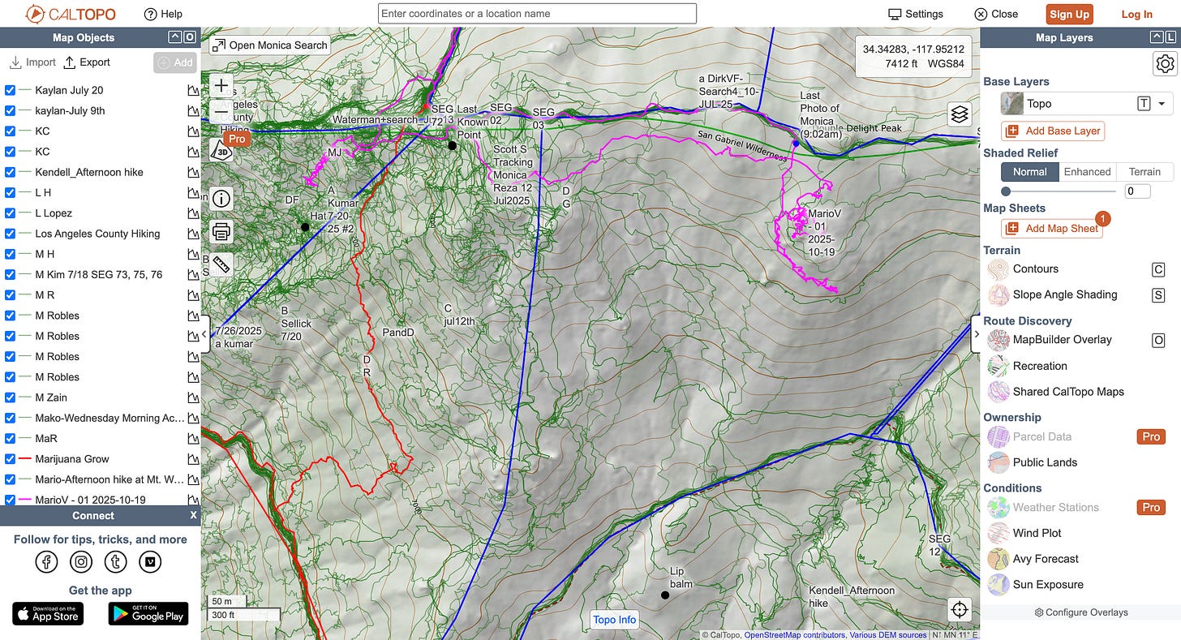
Task: Select Enhanced shaded relief tab
Action: pos(1087,172)
